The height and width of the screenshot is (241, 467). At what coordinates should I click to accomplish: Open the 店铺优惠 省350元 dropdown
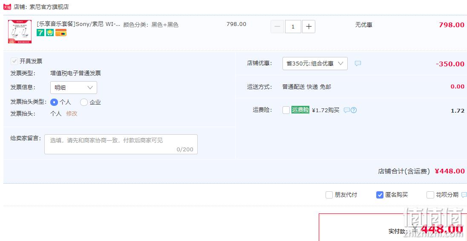(315, 64)
